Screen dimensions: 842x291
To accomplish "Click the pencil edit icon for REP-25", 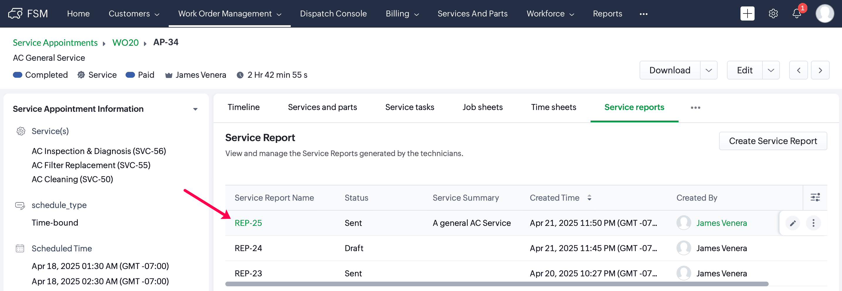I will (793, 223).
